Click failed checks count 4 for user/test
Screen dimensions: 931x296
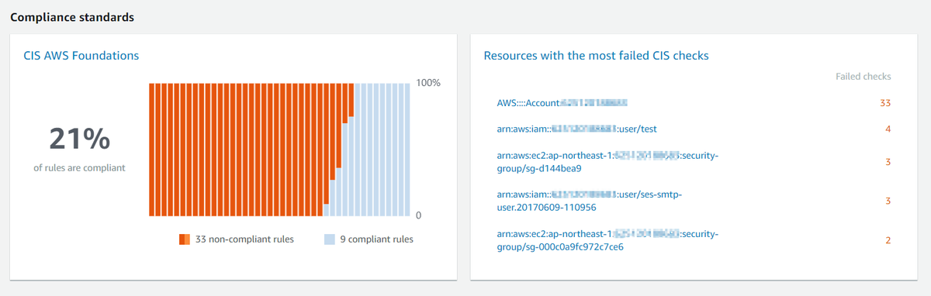coord(888,129)
